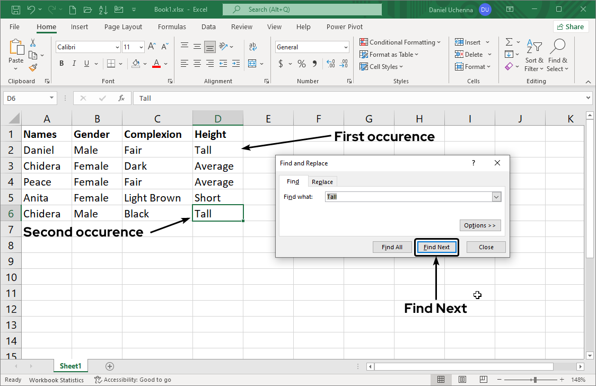This screenshot has width=596, height=386.
Task: Open the font name Calibri dropdown
Action: point(117,47)
